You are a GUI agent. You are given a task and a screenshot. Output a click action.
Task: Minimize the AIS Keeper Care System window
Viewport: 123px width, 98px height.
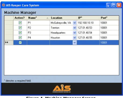108,5
